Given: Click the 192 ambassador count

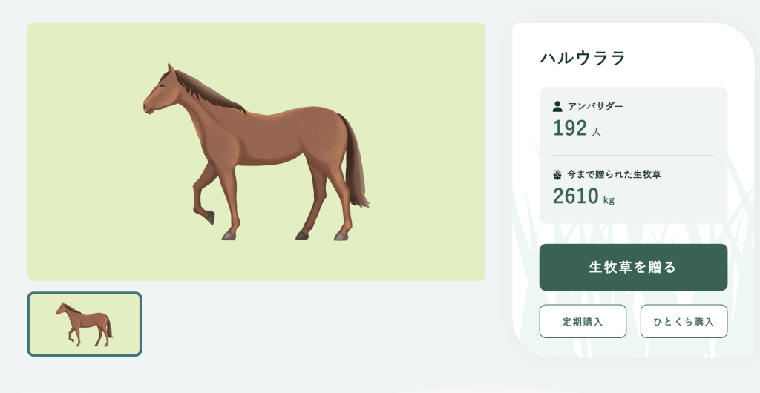Looking at the screenshot, I should (x=570, y=128).
